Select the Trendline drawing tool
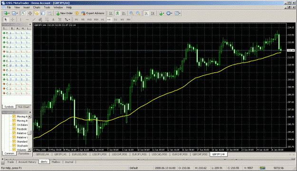297x171 pixels. 34,19
